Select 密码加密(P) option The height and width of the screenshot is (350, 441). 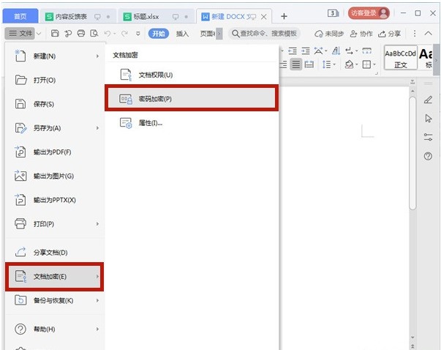click(192, 99)
